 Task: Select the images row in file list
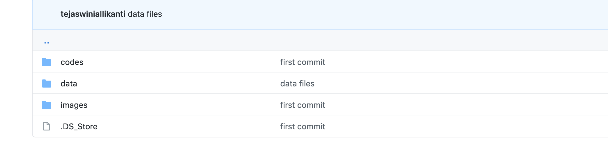pyautogui.click(x=437, y=105)
